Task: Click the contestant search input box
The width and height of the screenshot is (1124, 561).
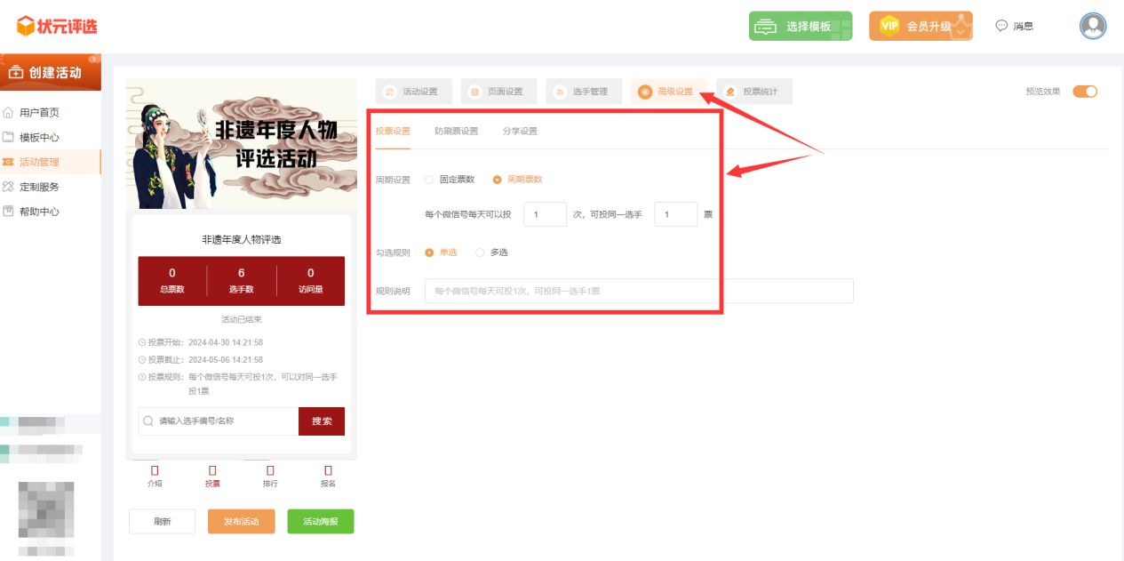Action: click(x=219, y=421)
